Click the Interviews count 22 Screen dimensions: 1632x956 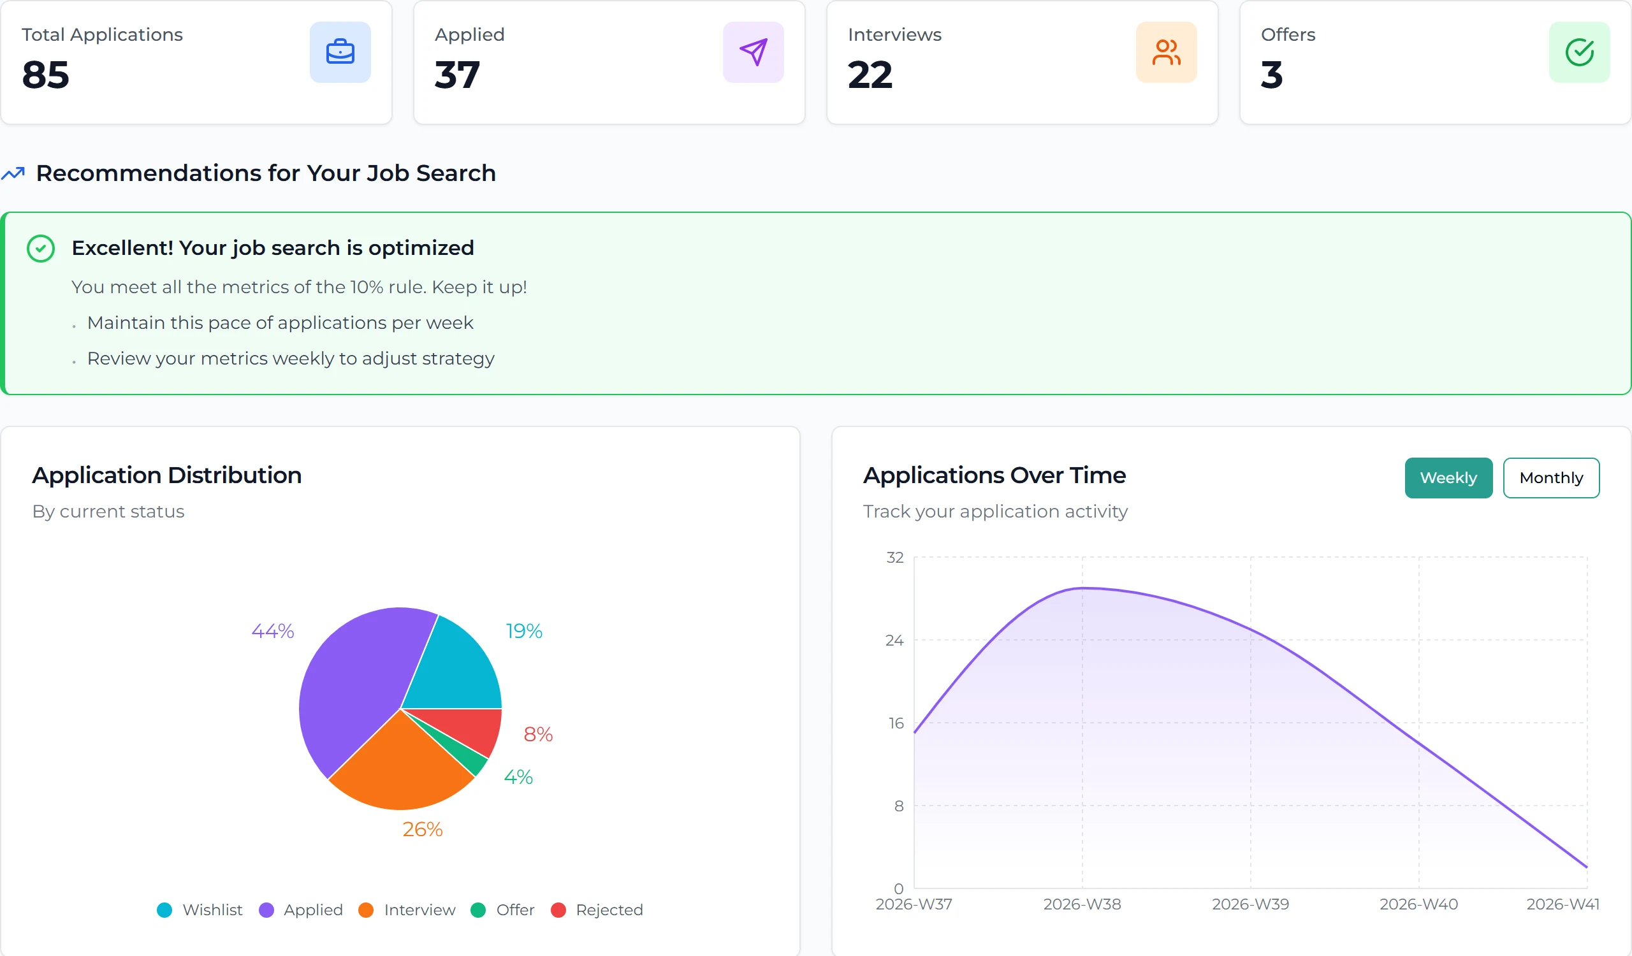(x=870, y=75)
